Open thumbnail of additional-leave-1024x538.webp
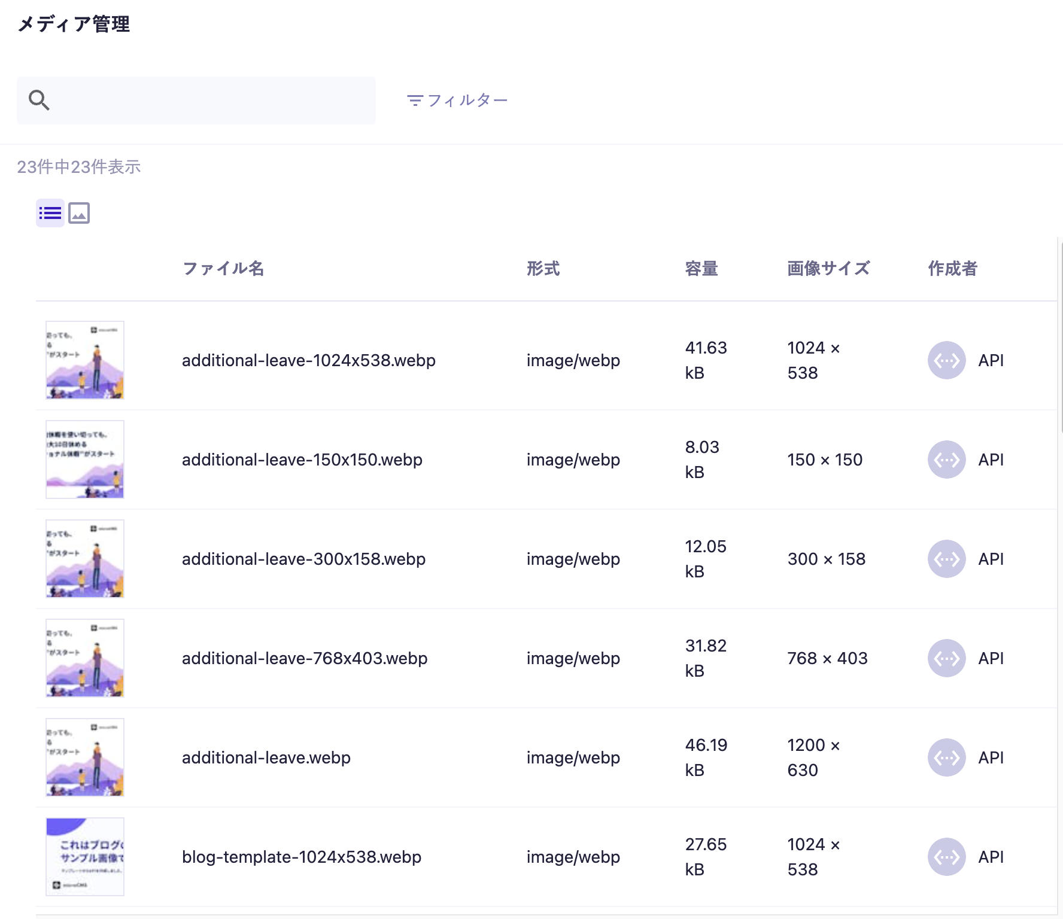 pos(85,360)
